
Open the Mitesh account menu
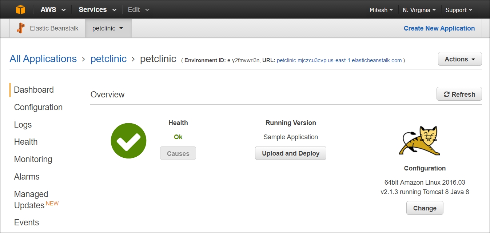pyautogui.click(x=381, y=10)
